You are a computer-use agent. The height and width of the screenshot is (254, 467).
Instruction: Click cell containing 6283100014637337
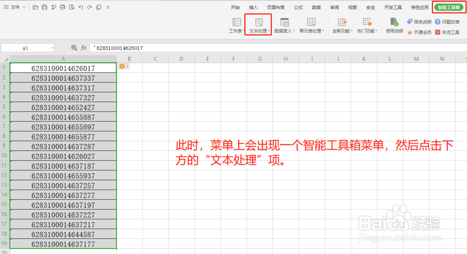coord(63,78)
